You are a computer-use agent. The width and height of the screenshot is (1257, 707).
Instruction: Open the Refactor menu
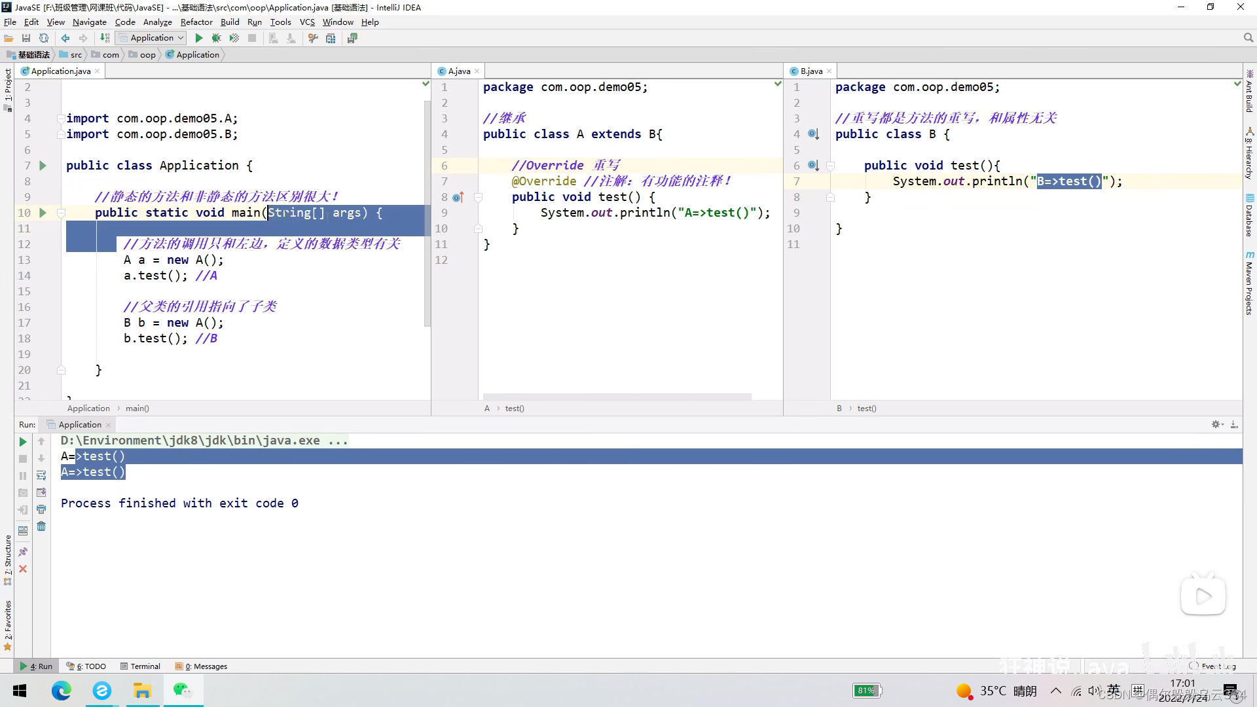click(x=196, y=22)
